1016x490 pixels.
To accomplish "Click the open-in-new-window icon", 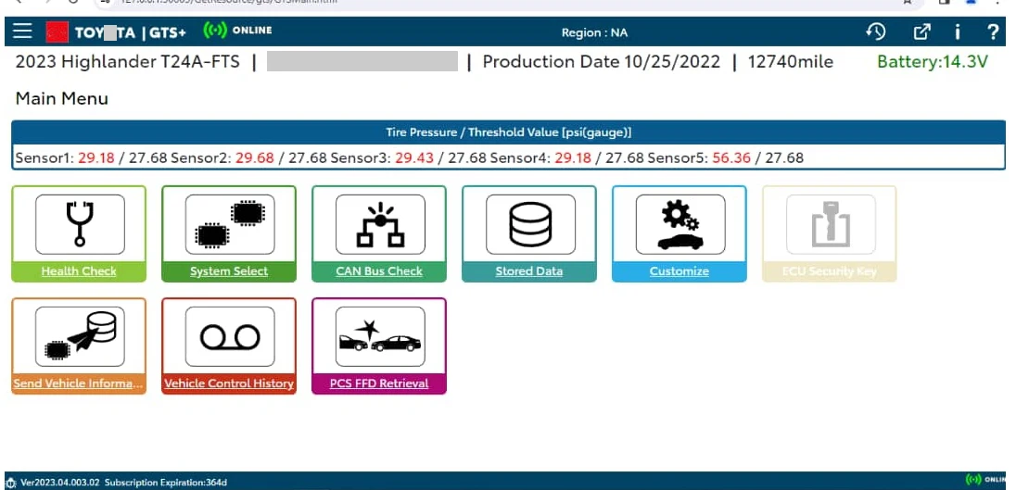I will tap(921, 31).
